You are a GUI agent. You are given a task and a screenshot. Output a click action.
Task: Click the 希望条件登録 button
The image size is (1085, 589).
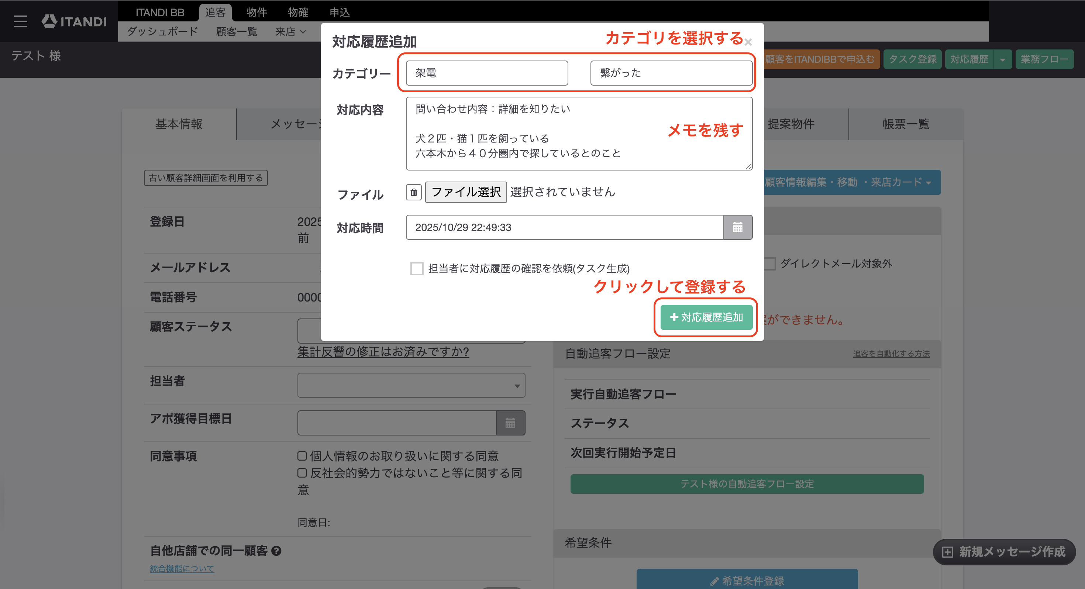[x=747, y=580]
